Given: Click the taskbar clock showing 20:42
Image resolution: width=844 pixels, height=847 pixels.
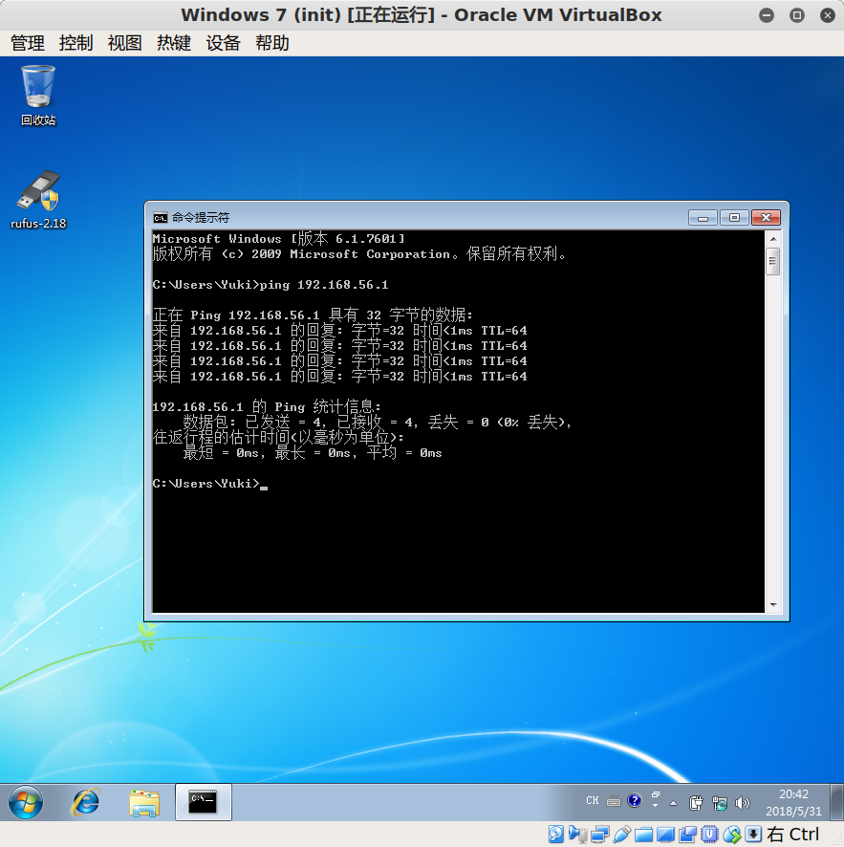Looking at the screenshot, I should [x=793, y=803].
